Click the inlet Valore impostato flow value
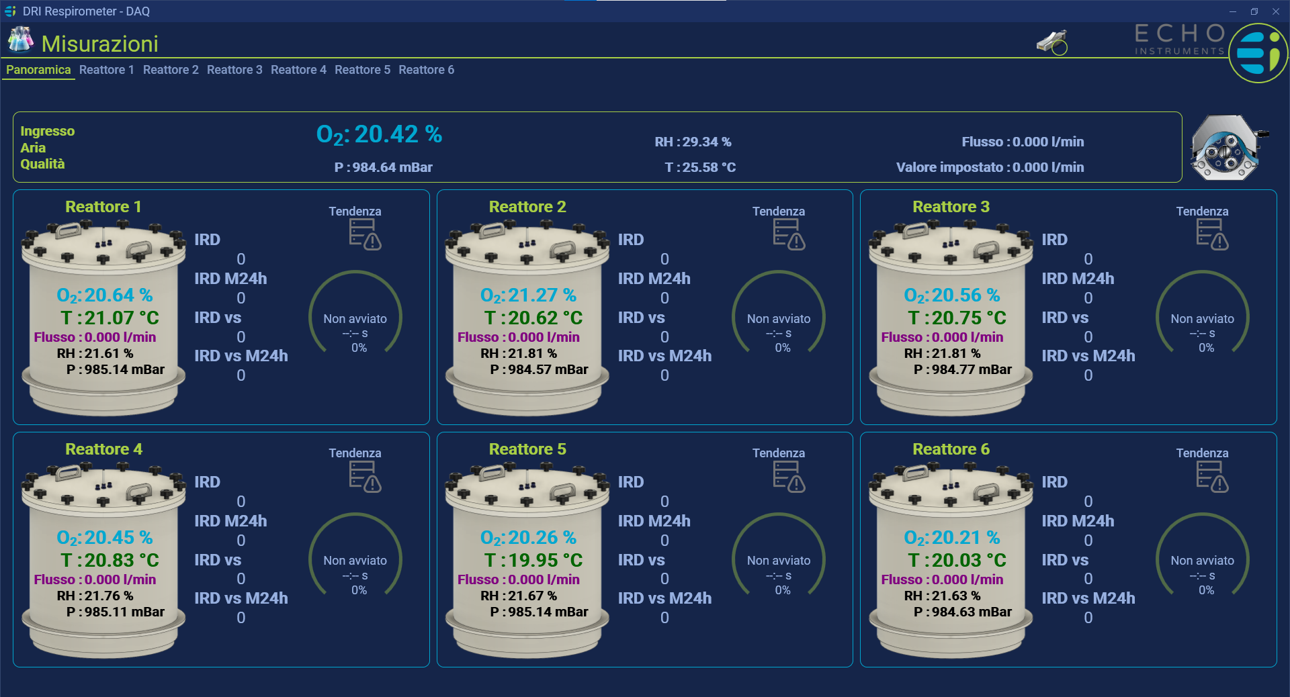The height and width of the screenshot is (697, 1290). 990,167
